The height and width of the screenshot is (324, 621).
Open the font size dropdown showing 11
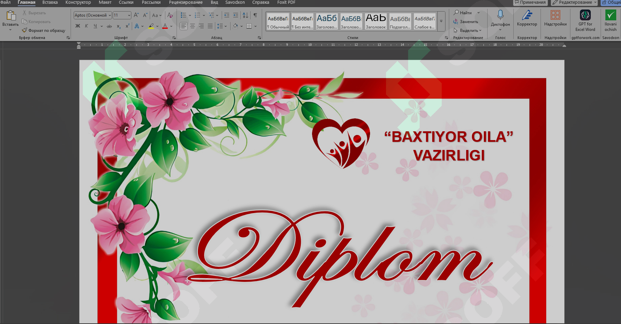(x=129, y=15)
